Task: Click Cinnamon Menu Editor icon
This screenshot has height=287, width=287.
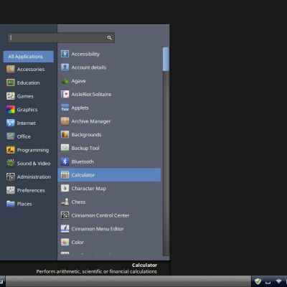Action: [x=65, y=229]
